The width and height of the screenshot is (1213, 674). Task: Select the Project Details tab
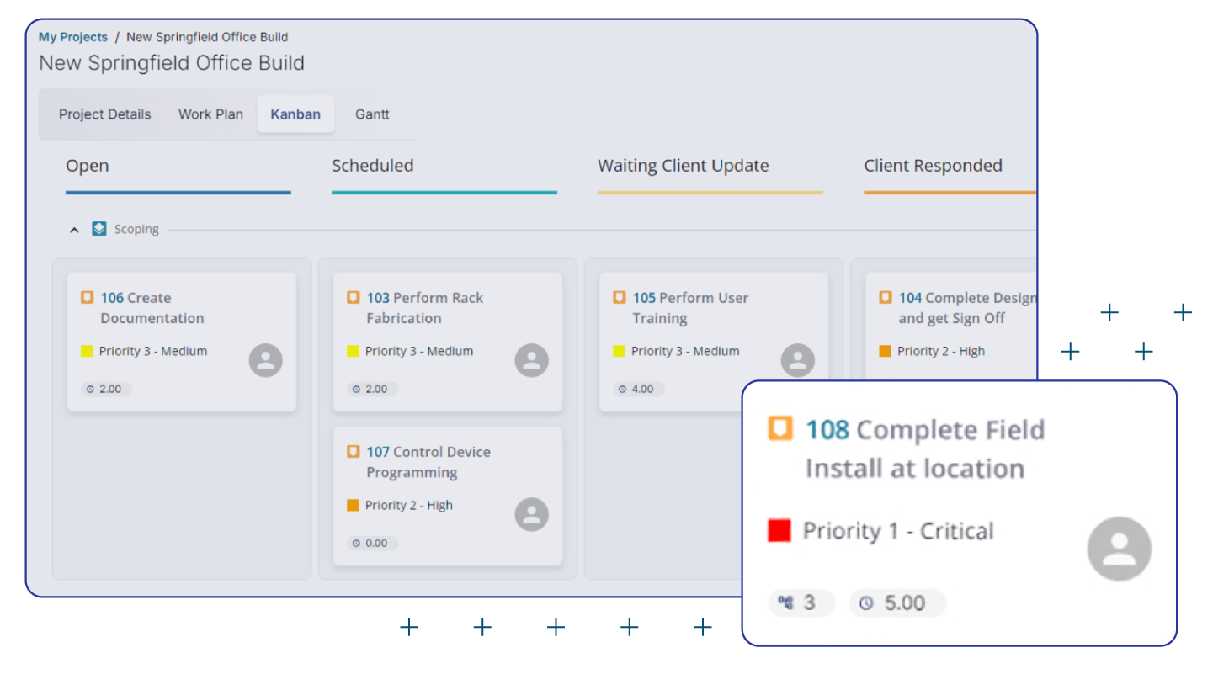105,114
